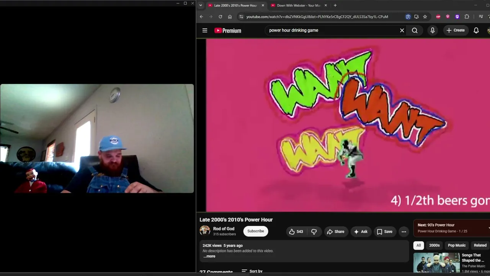
Task: Expand the browser tab search list
Action: 201,5
